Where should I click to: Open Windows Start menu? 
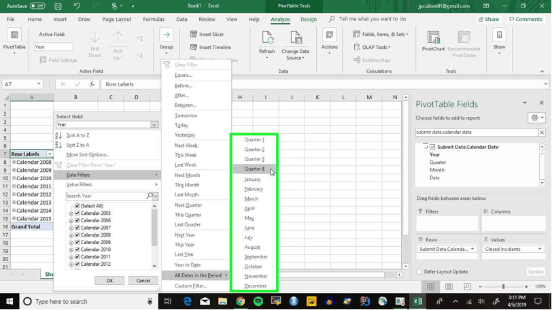pos(10,302)
